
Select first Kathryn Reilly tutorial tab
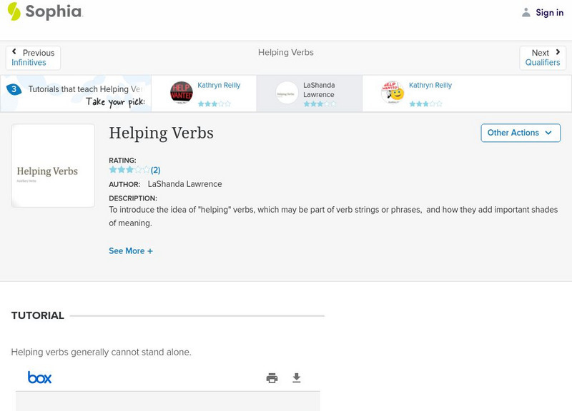219,86
